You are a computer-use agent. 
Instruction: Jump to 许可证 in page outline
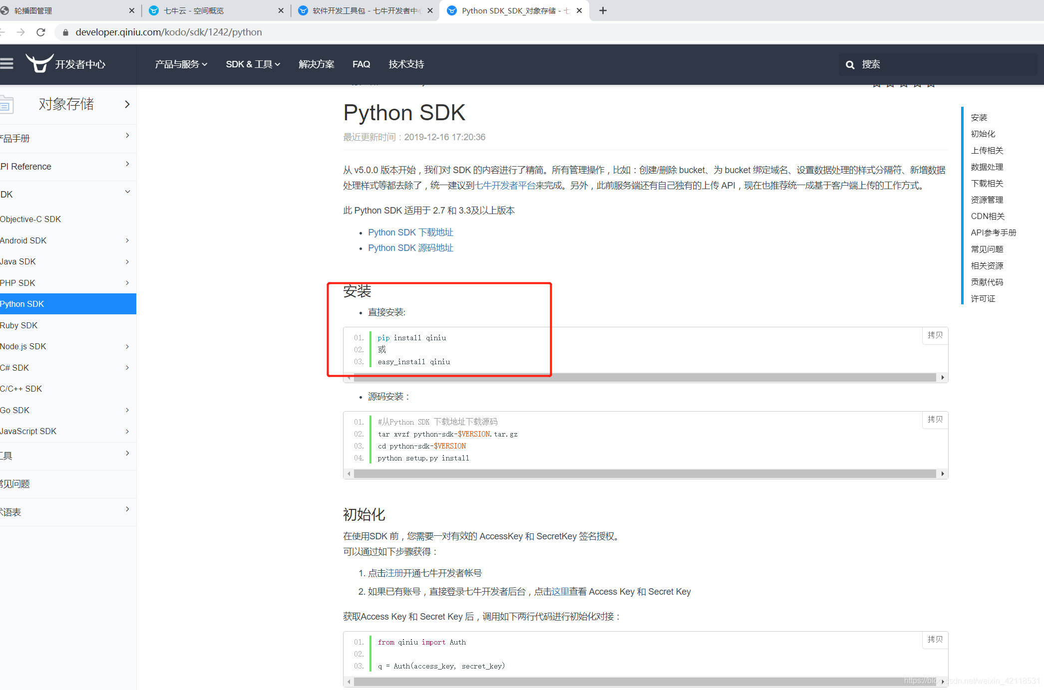[x=983, y=299]
